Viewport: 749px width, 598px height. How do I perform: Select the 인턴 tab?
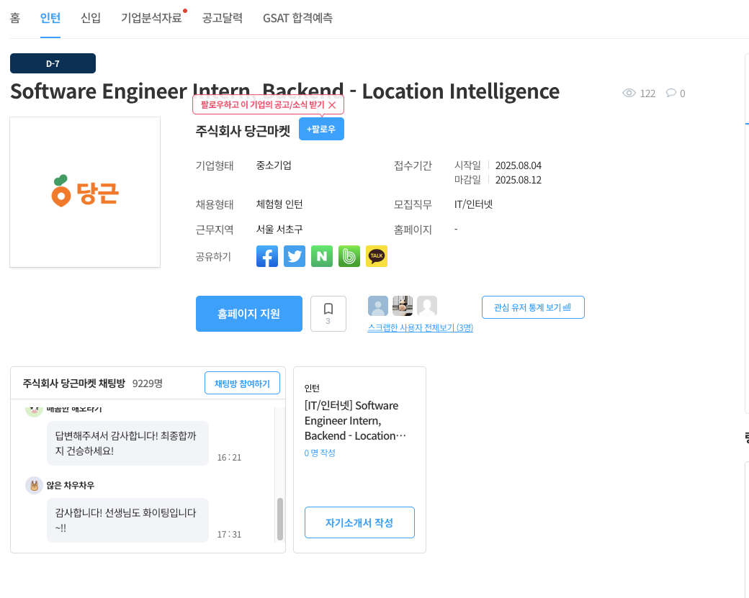(50, 18)
